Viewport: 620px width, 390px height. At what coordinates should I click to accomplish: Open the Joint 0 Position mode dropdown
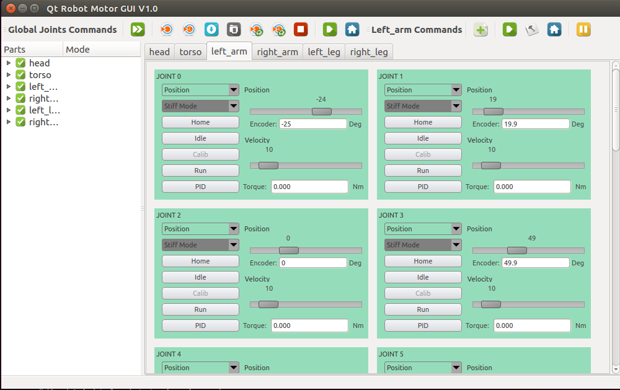(x=200, y=90)
